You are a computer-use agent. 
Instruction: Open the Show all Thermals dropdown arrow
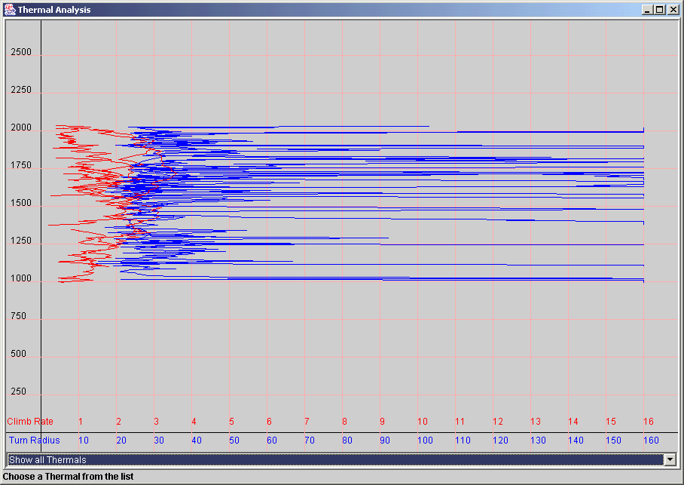(669, 459)
